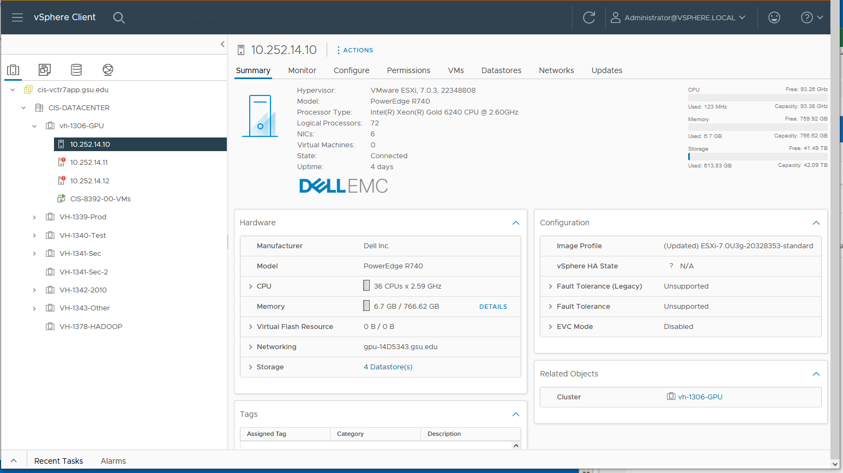Select CIS-8392-00-VMs resource pool

(100, 199)
